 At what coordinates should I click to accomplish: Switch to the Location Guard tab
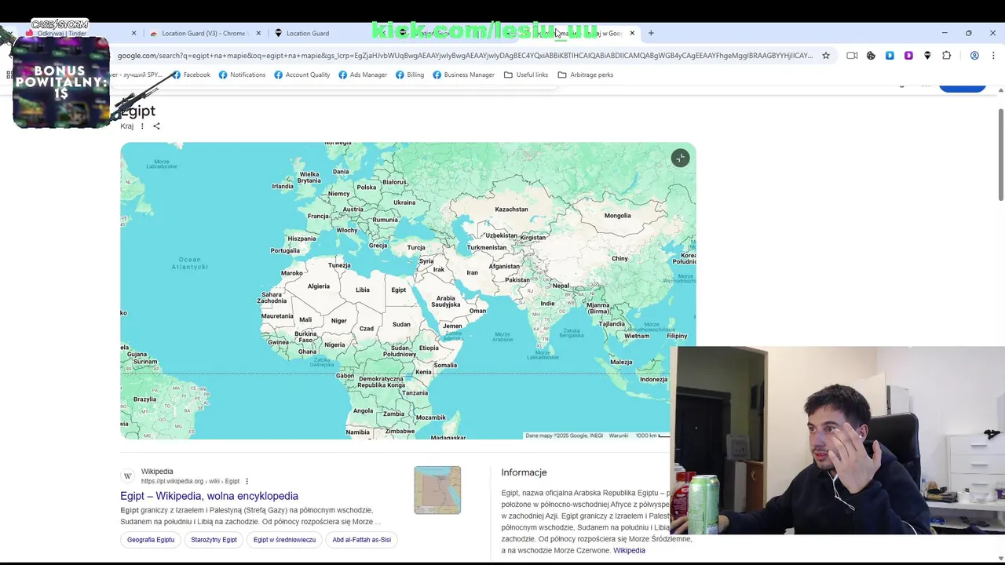click(306, 33)
